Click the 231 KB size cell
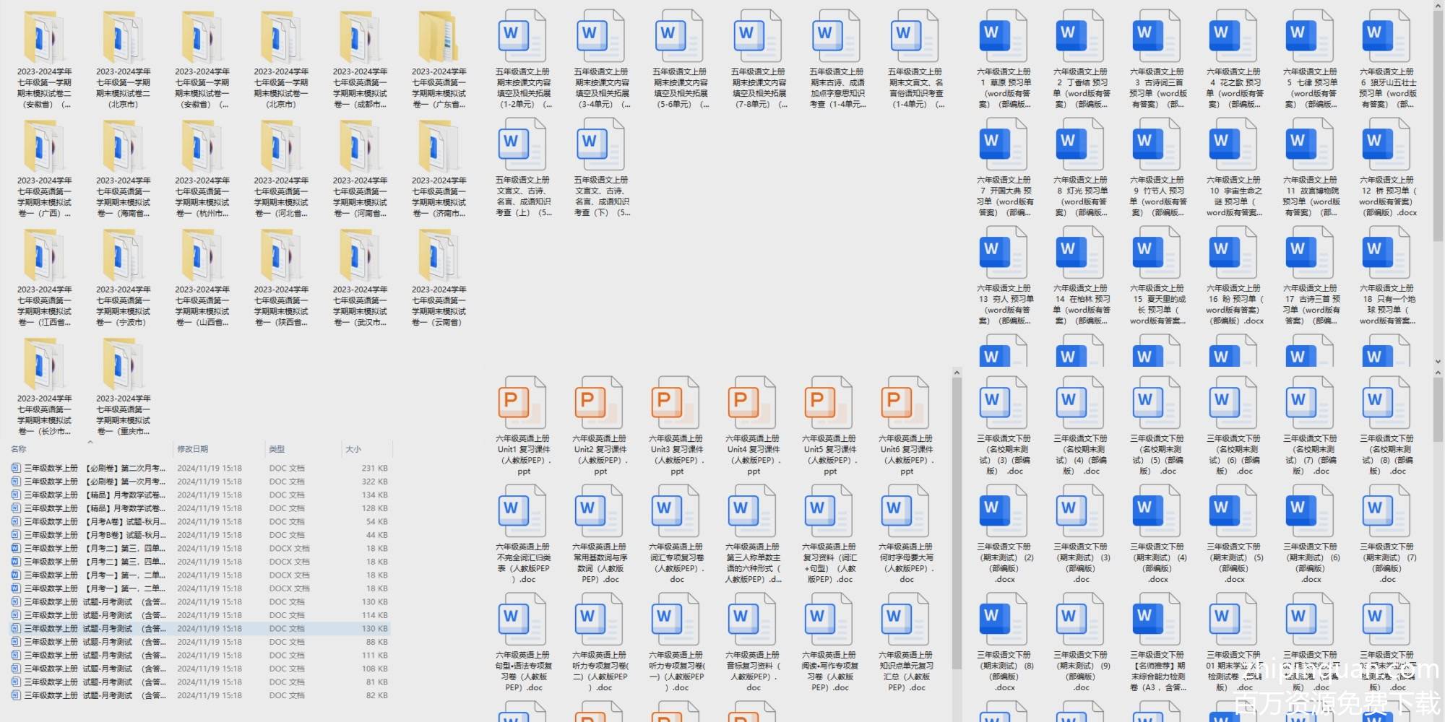This screenshot has height=722, width=1445. [374, 468]
